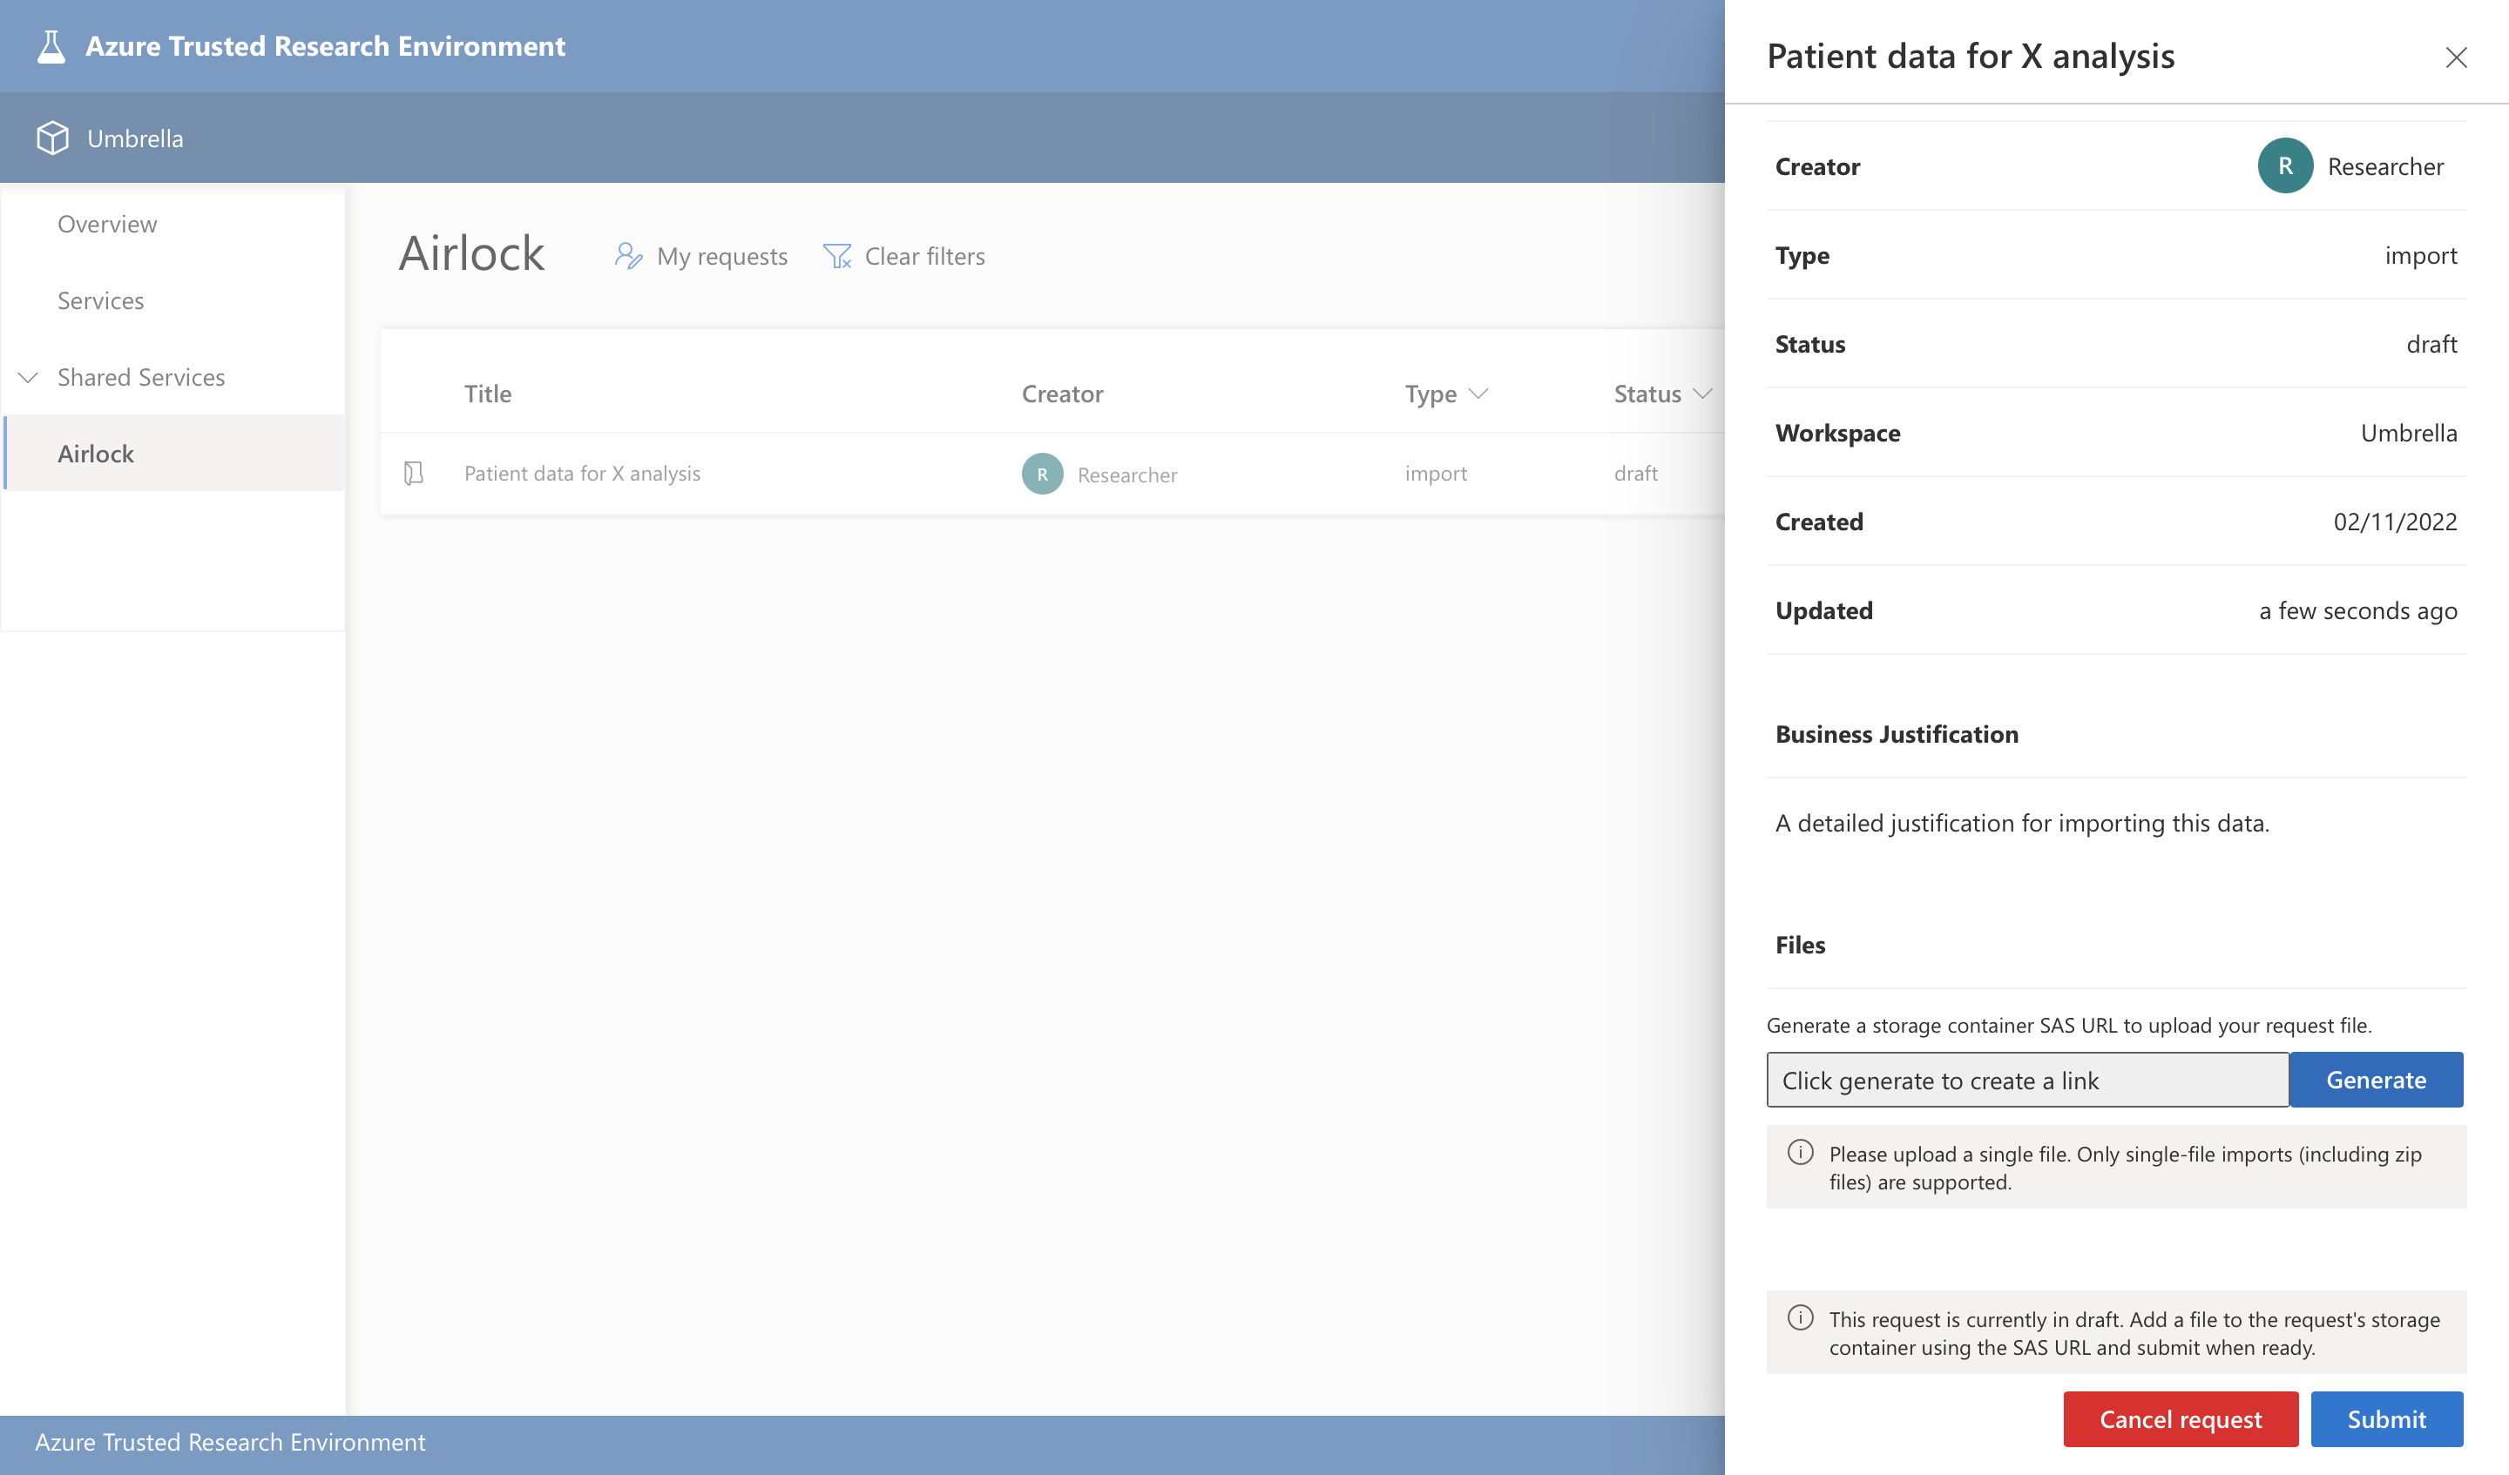This screenshot has height=1475, width=2509.
Task: Click the Umbrella workspace cube icon
Action: pyautogui.click(x=53, y=138)
